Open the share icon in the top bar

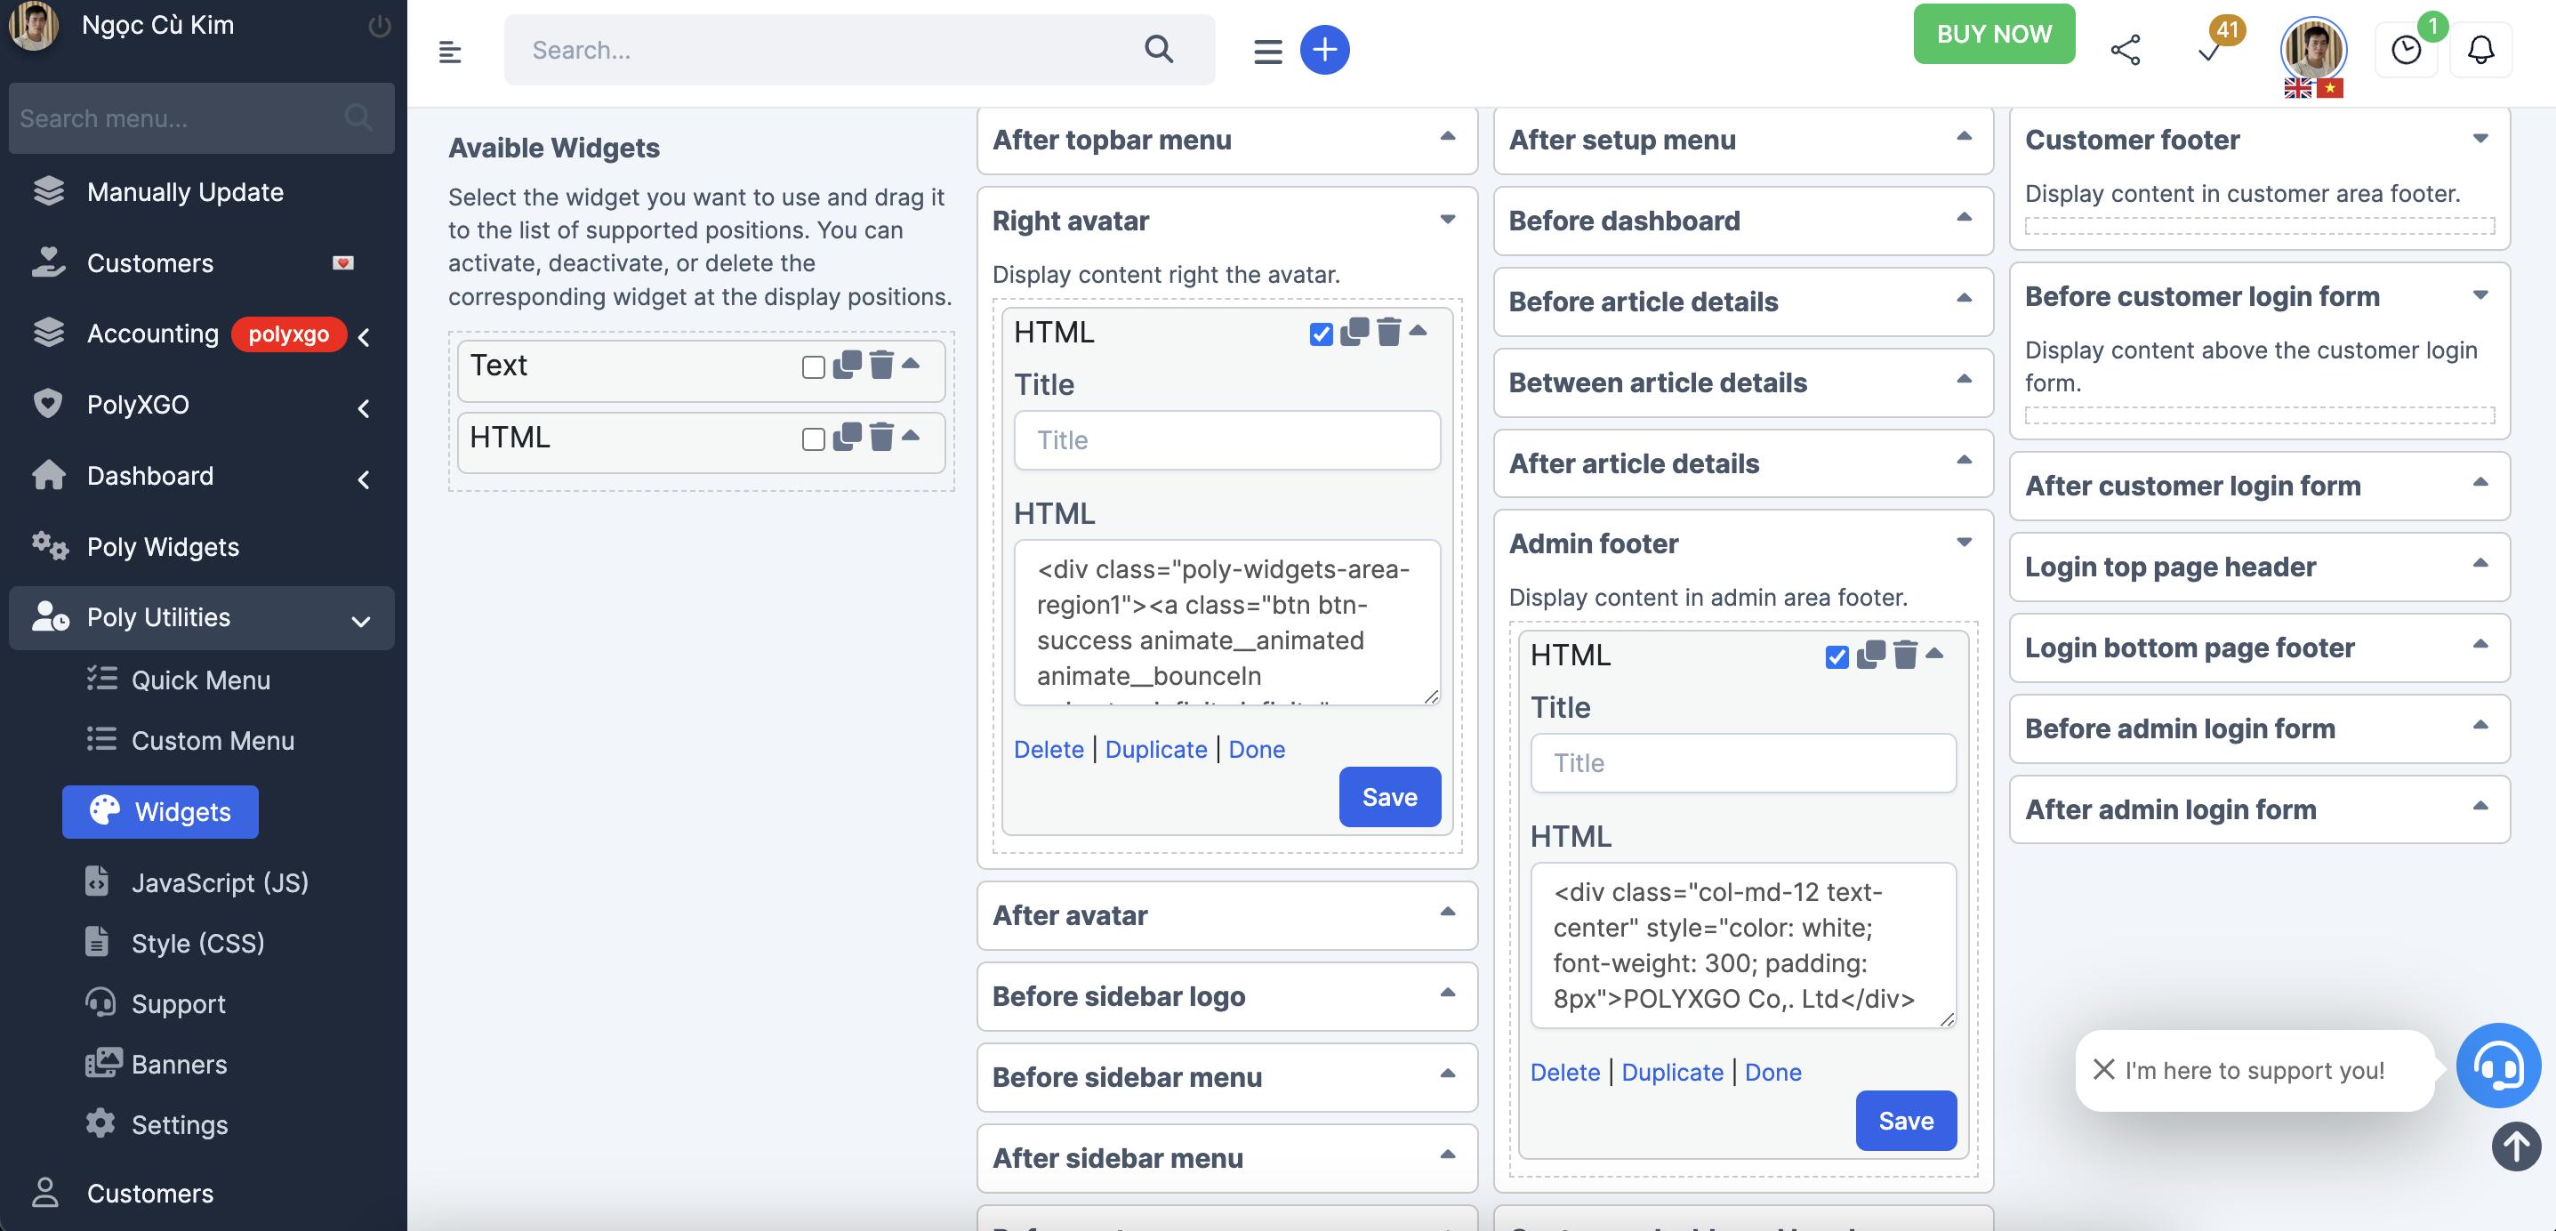click(2126, 48)
